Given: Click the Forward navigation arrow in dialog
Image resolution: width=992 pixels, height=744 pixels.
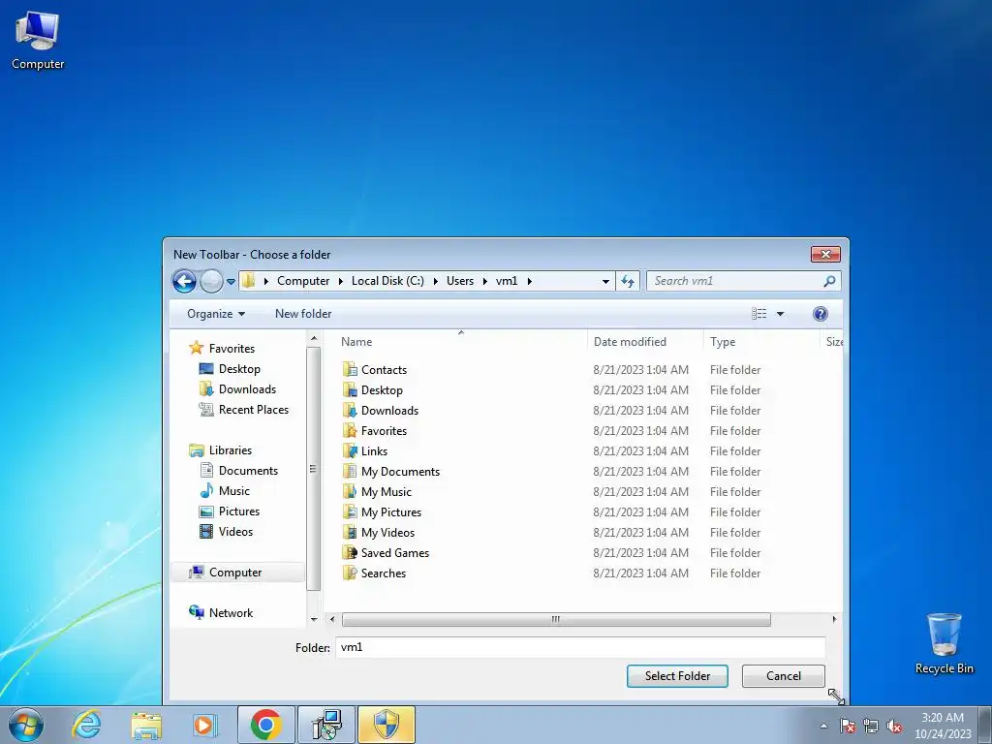Looking at the screenshot, I should 211,281.
